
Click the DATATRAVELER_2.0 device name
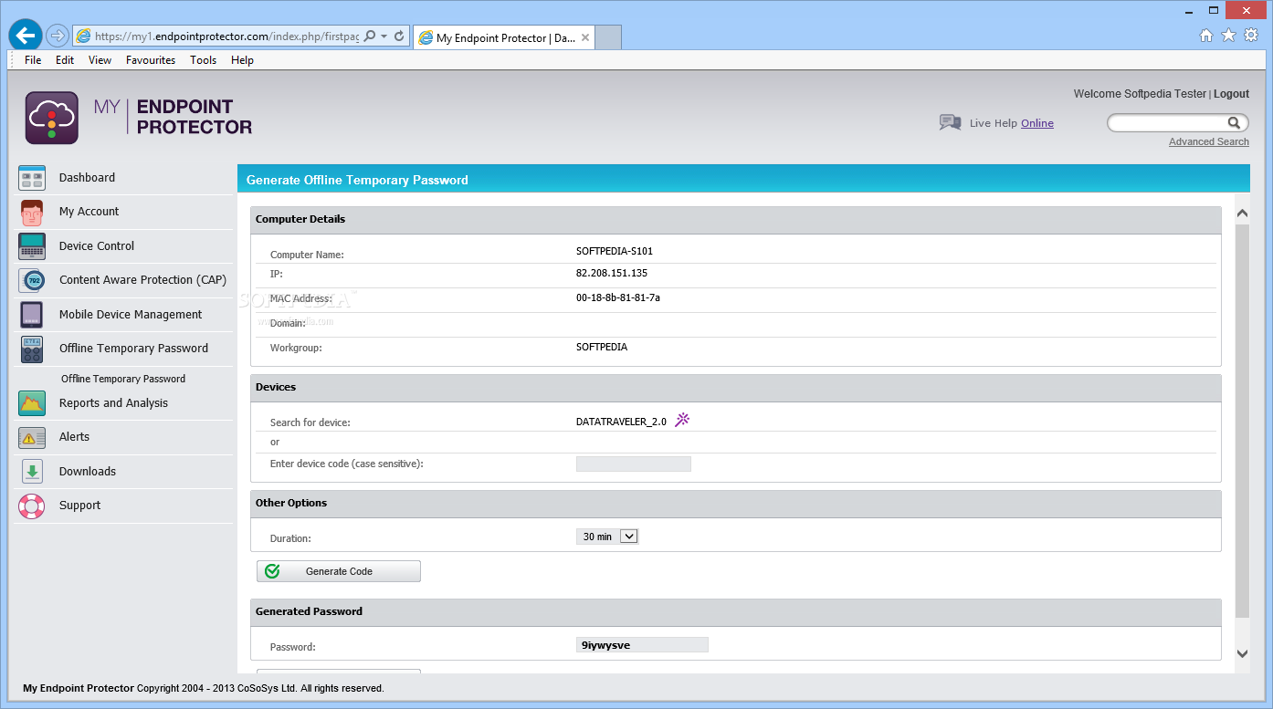[622, 422]
